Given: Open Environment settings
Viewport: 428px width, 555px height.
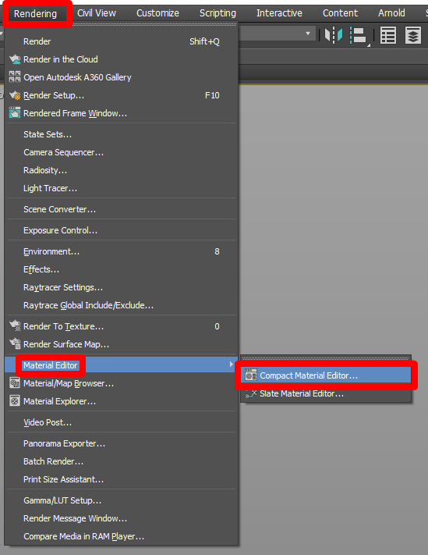Looking at the screenshot, I should [x=121, y=251].
